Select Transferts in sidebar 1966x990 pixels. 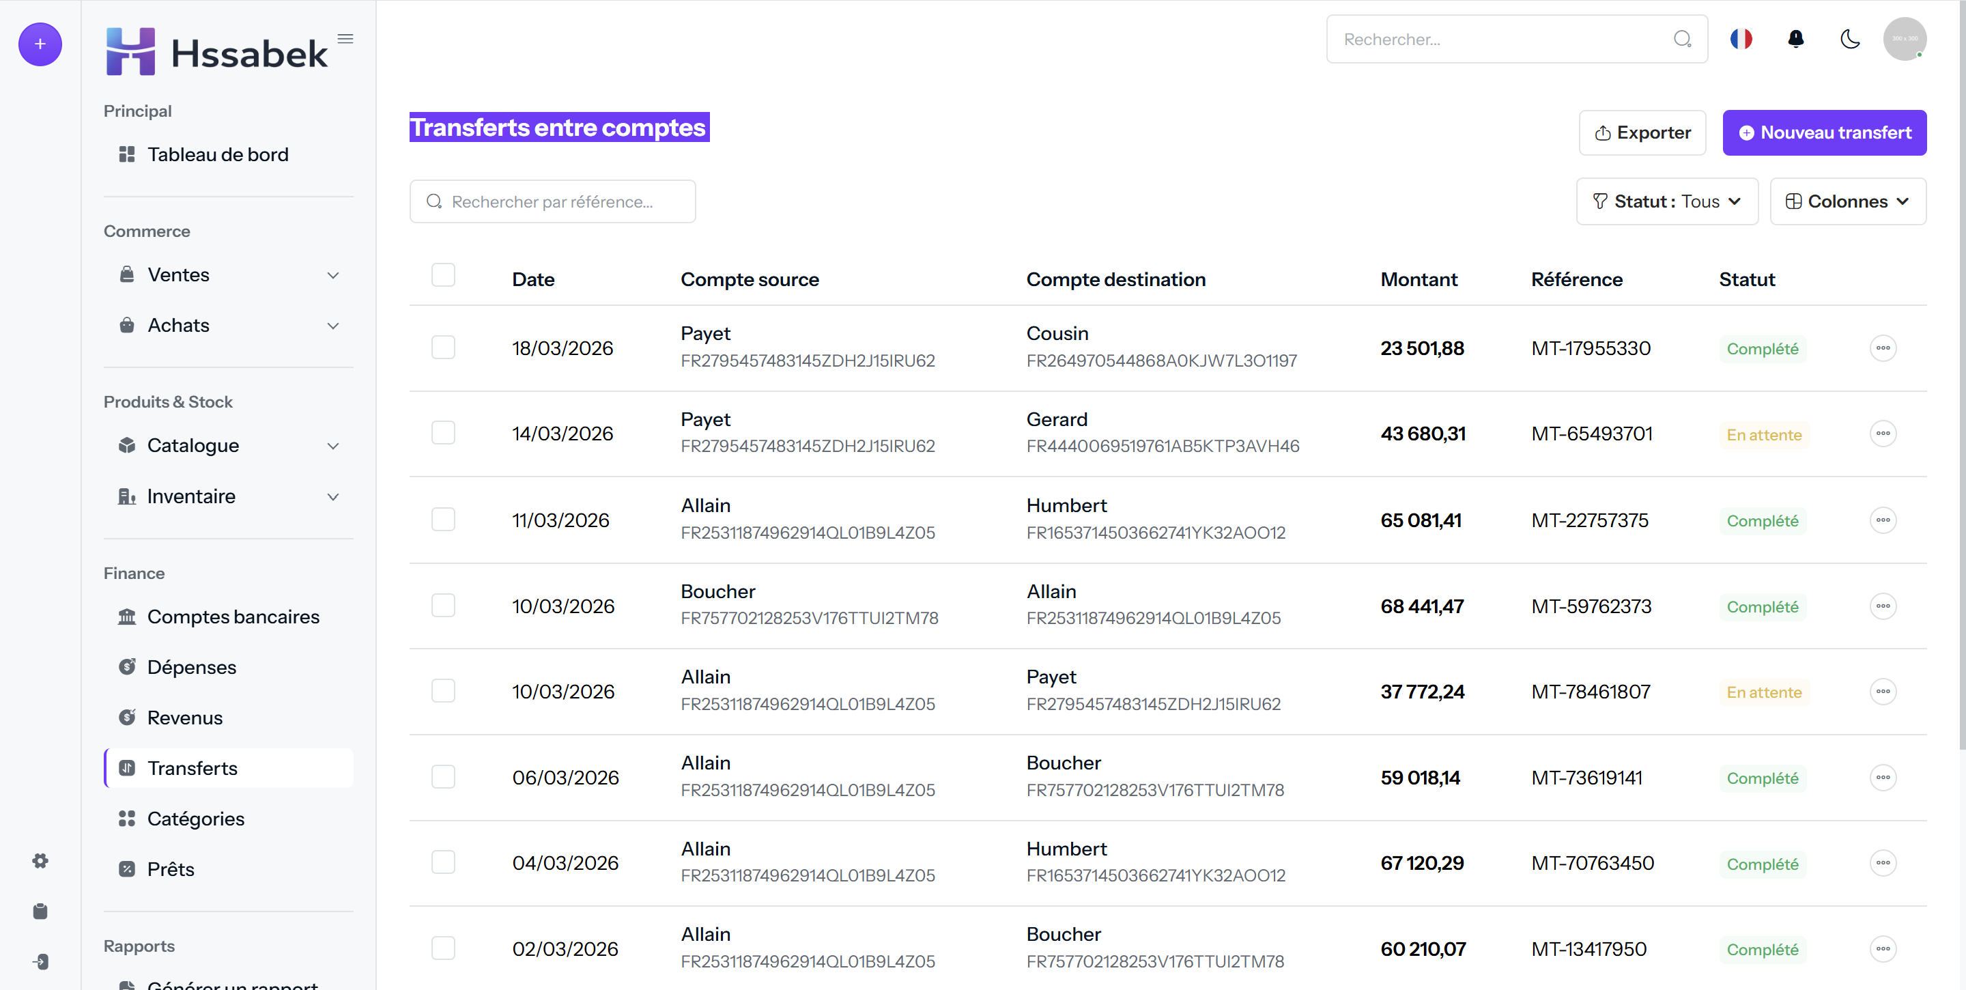point(228,769)
